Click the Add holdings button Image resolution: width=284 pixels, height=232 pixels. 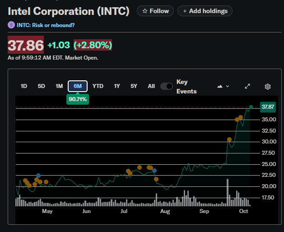205,11
